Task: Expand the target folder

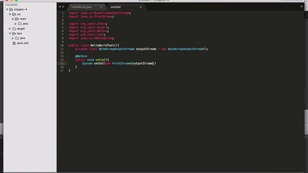Action: point(10,29)
